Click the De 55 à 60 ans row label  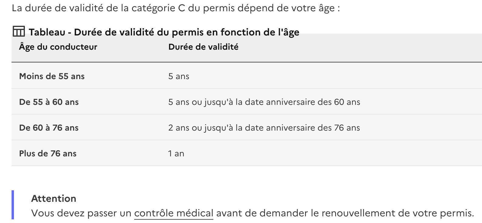click(49, 102)
